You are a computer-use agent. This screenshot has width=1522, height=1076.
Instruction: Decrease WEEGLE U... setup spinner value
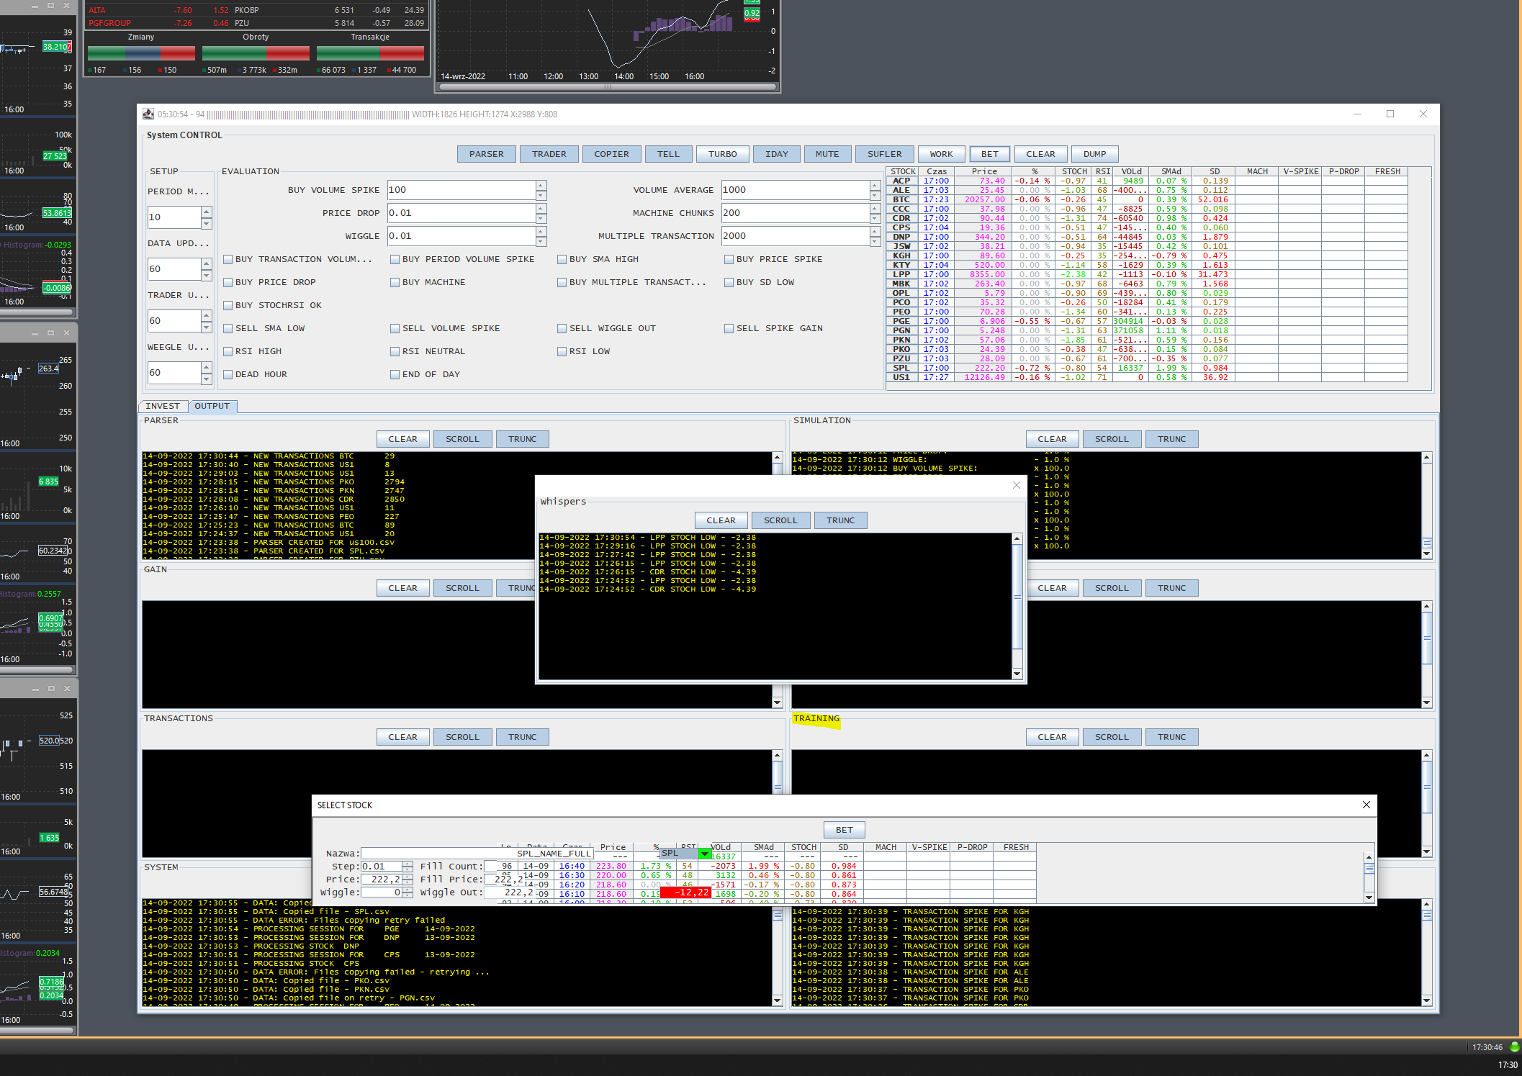206,379
